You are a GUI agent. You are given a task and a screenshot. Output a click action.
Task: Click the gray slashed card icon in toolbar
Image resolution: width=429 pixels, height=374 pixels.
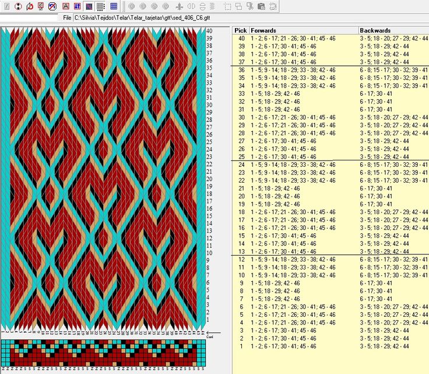click(7, 6)
